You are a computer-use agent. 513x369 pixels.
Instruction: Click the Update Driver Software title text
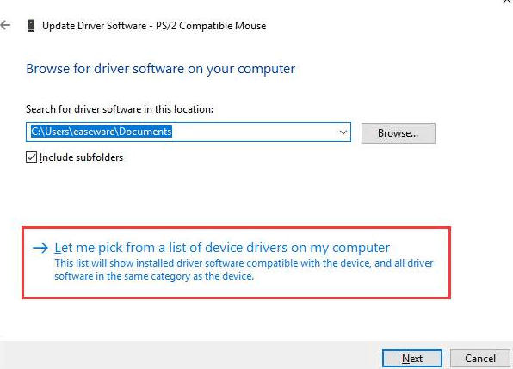tap(94, 26)
